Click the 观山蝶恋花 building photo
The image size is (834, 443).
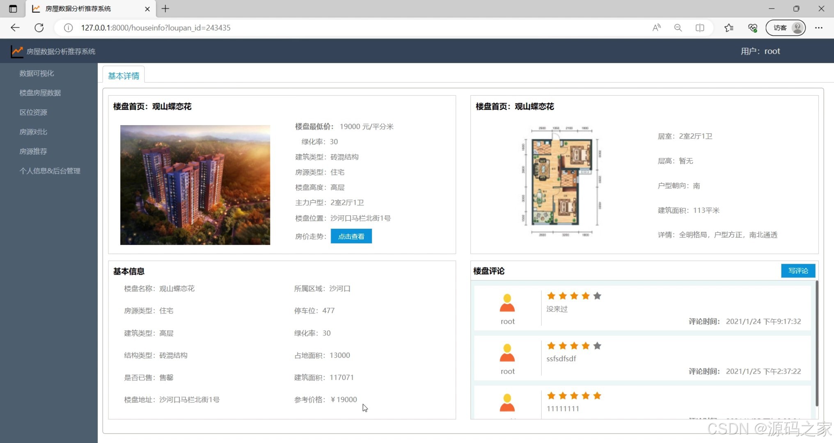195,185
